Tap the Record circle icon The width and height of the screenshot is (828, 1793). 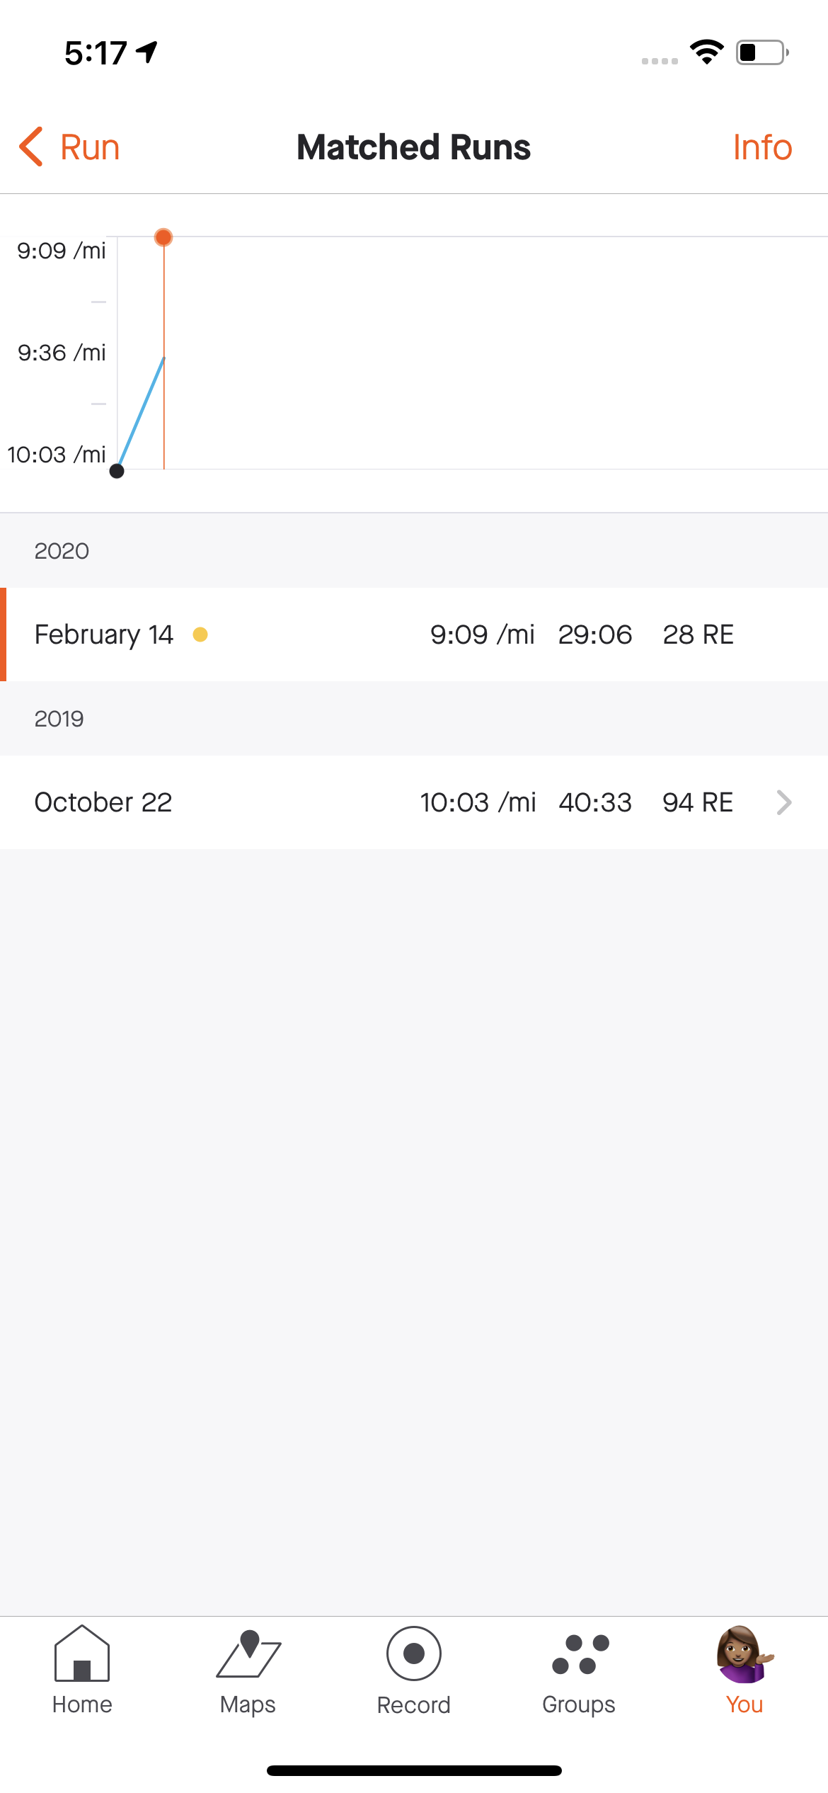point(414,1653)
